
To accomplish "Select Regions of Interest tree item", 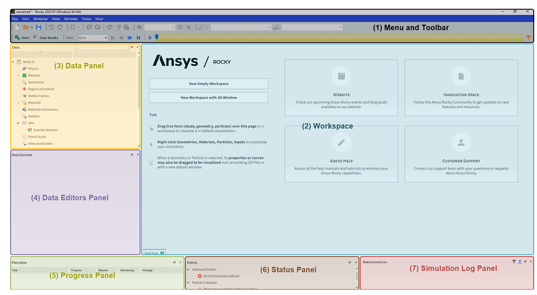I will (41, 89).
